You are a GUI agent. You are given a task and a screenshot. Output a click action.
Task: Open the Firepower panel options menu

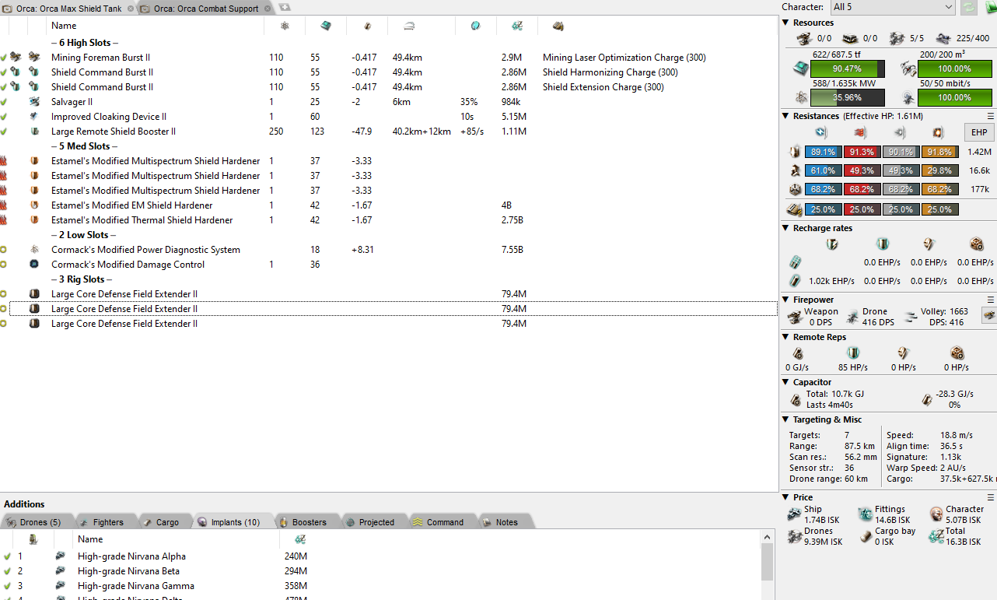991,300
